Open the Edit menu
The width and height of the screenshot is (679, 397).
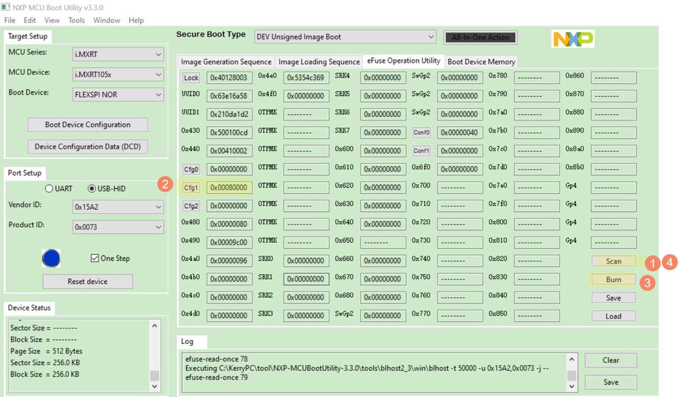30,20
